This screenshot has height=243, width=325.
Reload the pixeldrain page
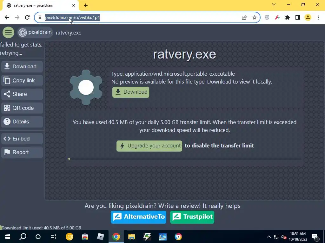coord(27,18)
